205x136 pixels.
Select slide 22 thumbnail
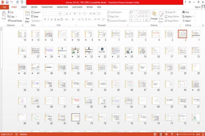point(102,50)
